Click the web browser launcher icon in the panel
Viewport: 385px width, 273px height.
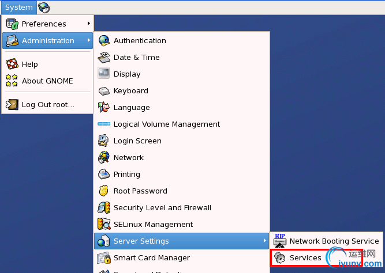(44, 7)
